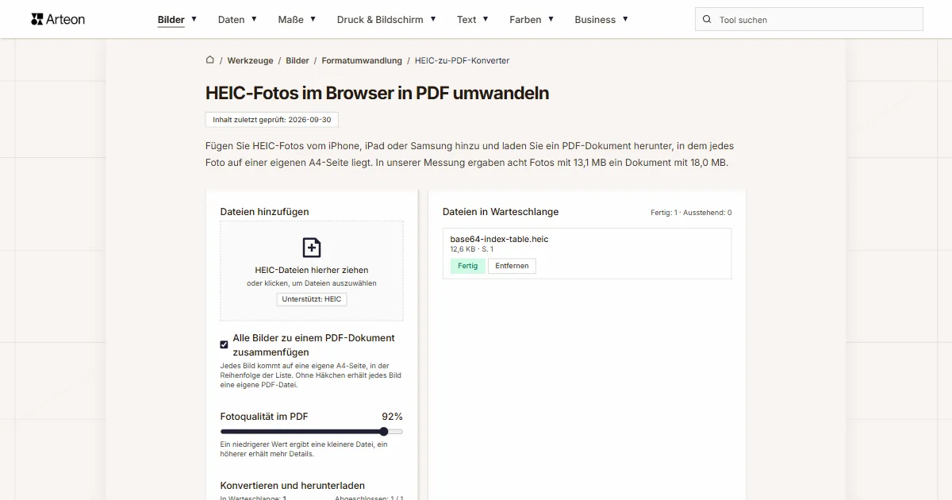Go to the Werkzeuge breadcrumb
952x500 pixels.
click(250, 60)
